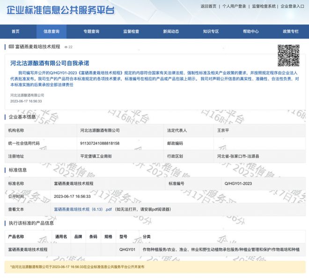
Task: Click 个人用户登录 link
Action: tap(234, 6)
